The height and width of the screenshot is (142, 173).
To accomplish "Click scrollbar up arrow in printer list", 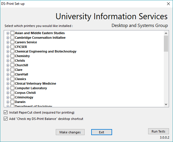I will click(166, 33).
